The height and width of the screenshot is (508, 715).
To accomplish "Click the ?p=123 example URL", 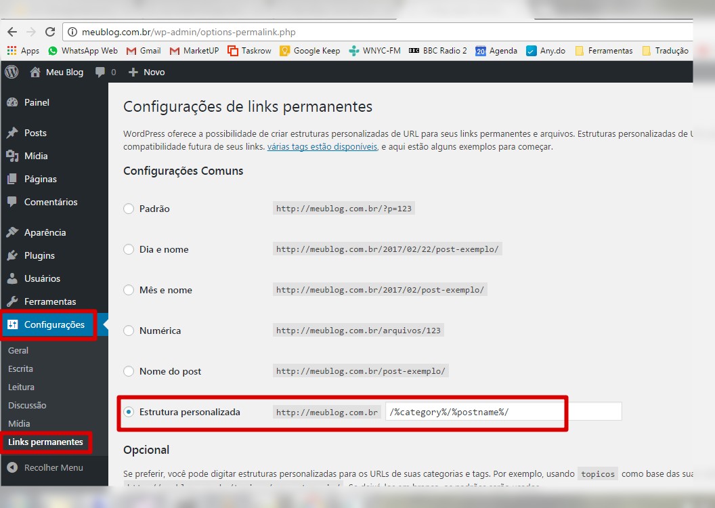I will point(344,209).
